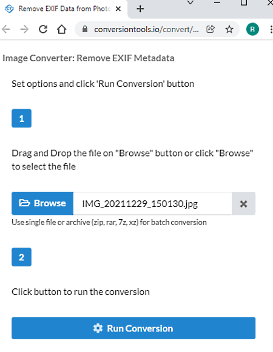Click the Run Conversion button
Screen dimensions: 273x352
click(133, 328)
